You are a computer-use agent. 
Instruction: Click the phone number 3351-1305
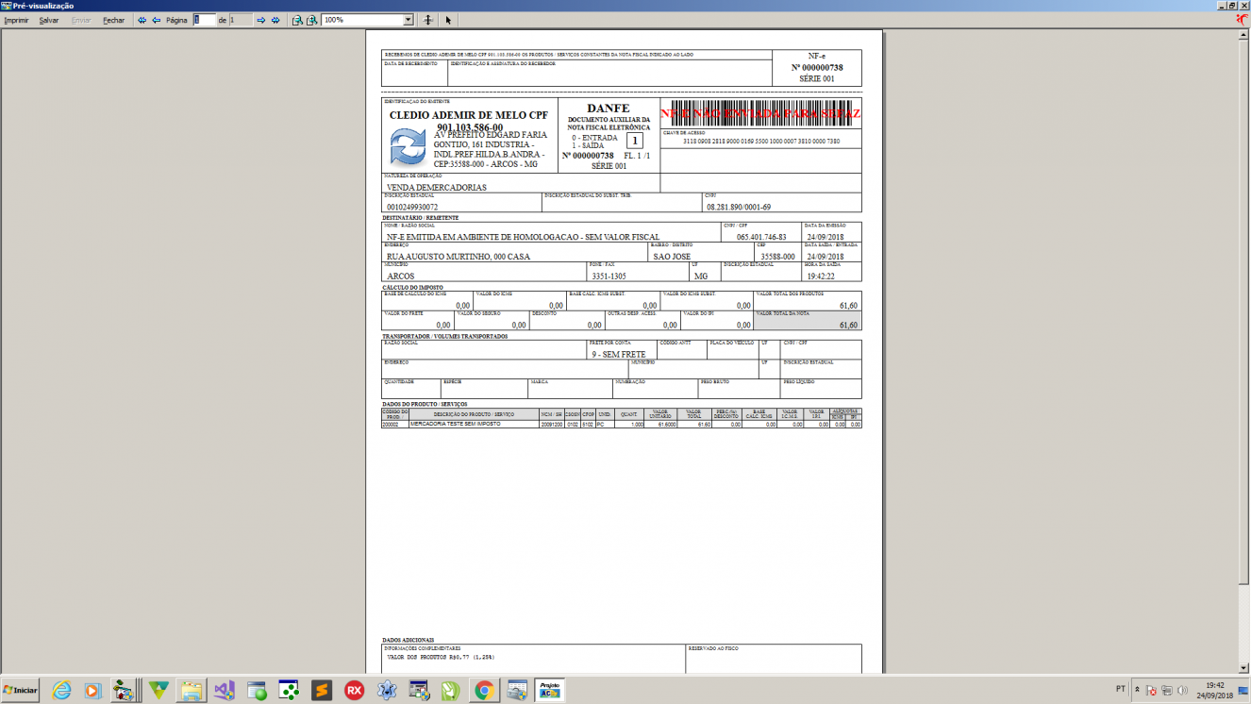tap(609, 277)
